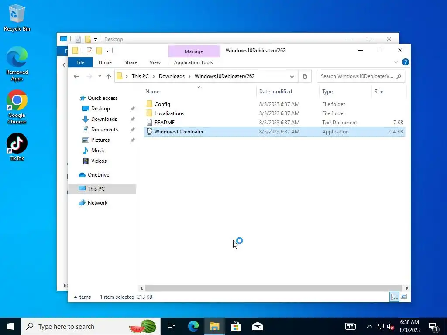Open the network status tray icon
This screenshot has width=447, height=335.
pyautogui.click(x=380, y=326)
